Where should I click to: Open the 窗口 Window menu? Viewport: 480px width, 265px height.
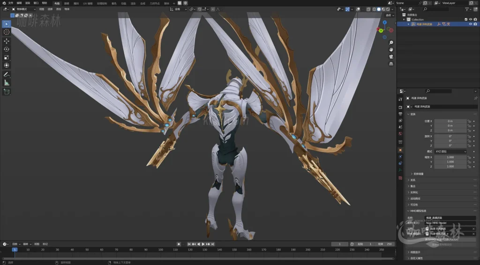[36, 3]
